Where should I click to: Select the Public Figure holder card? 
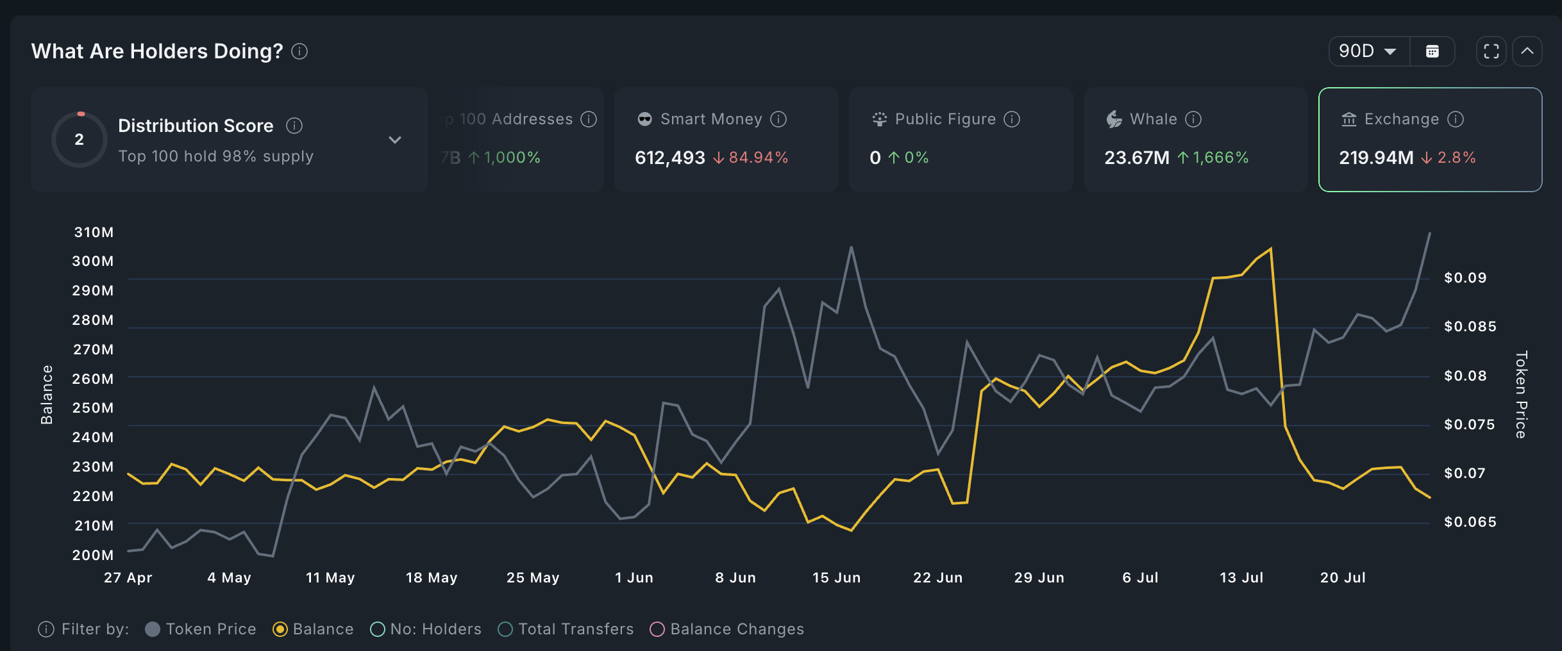(961, 140)
